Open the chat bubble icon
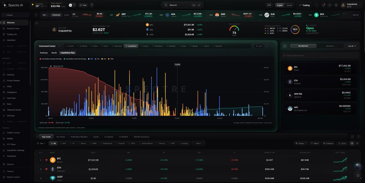Image resolution: width=365 pixels, height=183 pixels. [330, 5]
